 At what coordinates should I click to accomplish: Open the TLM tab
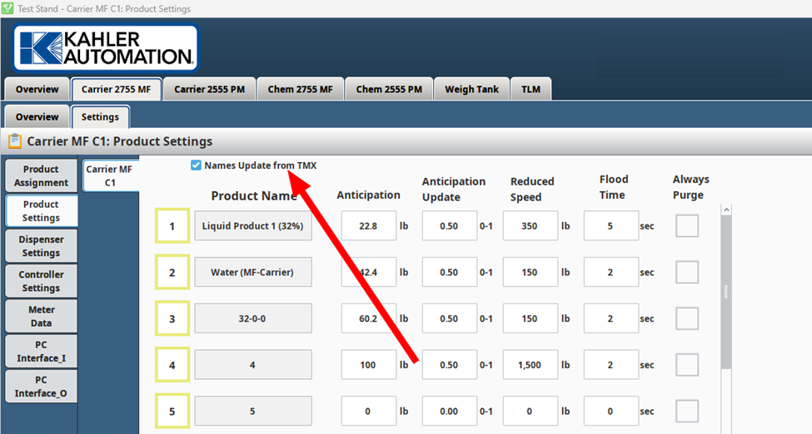531,90
